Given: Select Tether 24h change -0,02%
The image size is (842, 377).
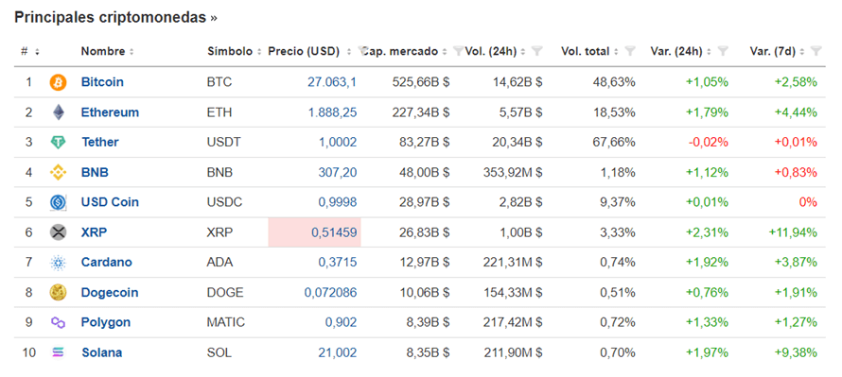Looking at the screenshot, I should tap(709, 142).
